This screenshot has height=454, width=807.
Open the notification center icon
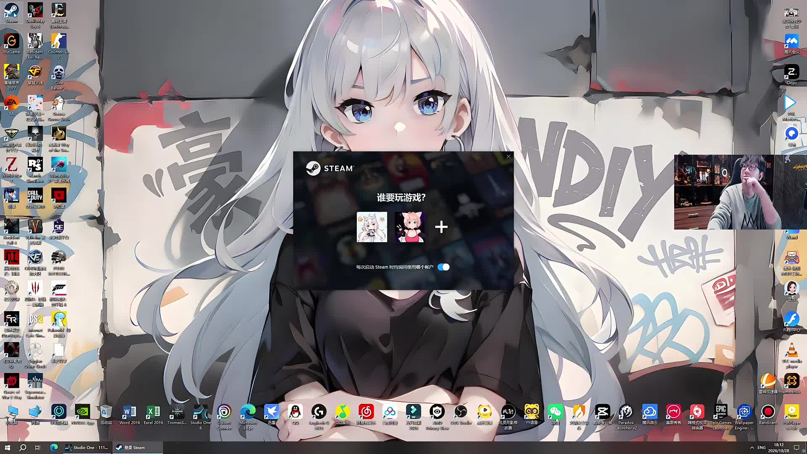[796, 448]
